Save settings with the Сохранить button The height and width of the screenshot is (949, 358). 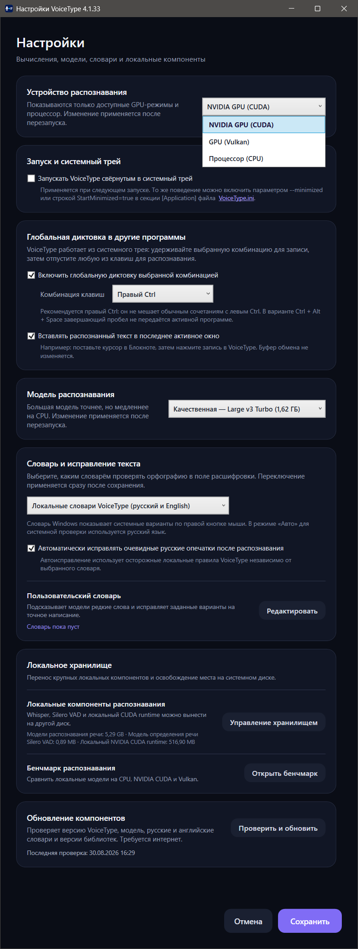point(310,921)
